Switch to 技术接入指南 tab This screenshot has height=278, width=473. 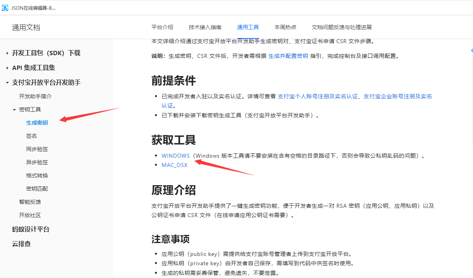click(205, 27)
